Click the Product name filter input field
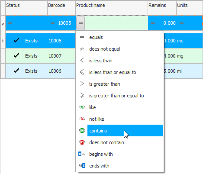The width and height of the screenshot is (203, 174). [x=116, y=23]
